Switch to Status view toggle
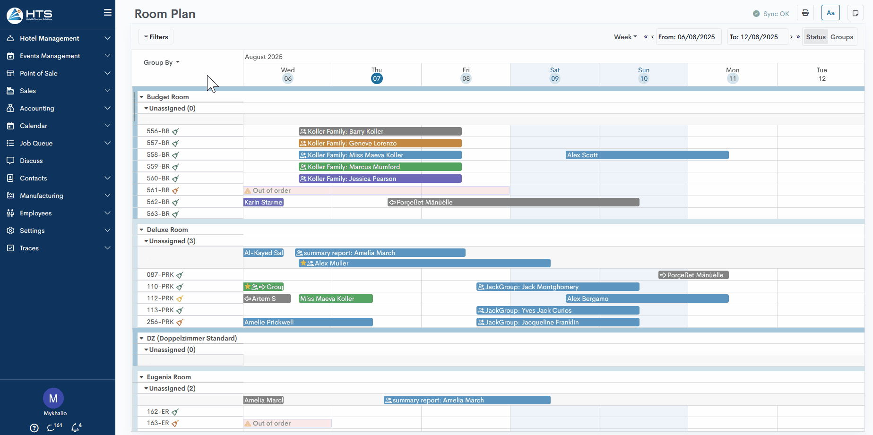Image resolution: width=873 pixels, height=435 pixels. (815, 37)
